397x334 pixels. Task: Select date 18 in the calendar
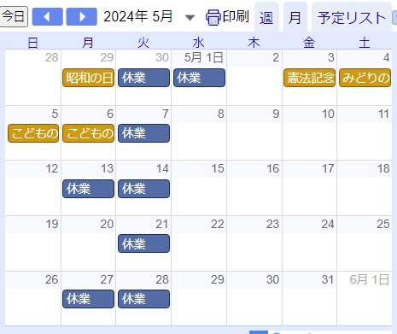tap(383, 168)
